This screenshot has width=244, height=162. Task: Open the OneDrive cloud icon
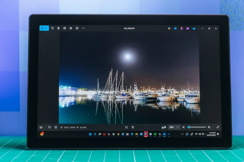click(194, 29)
